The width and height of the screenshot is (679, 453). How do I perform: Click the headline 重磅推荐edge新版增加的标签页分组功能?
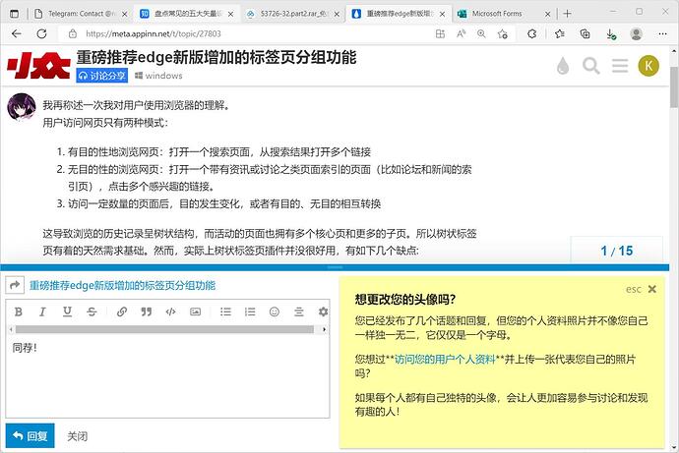click(x=216, y=57)
